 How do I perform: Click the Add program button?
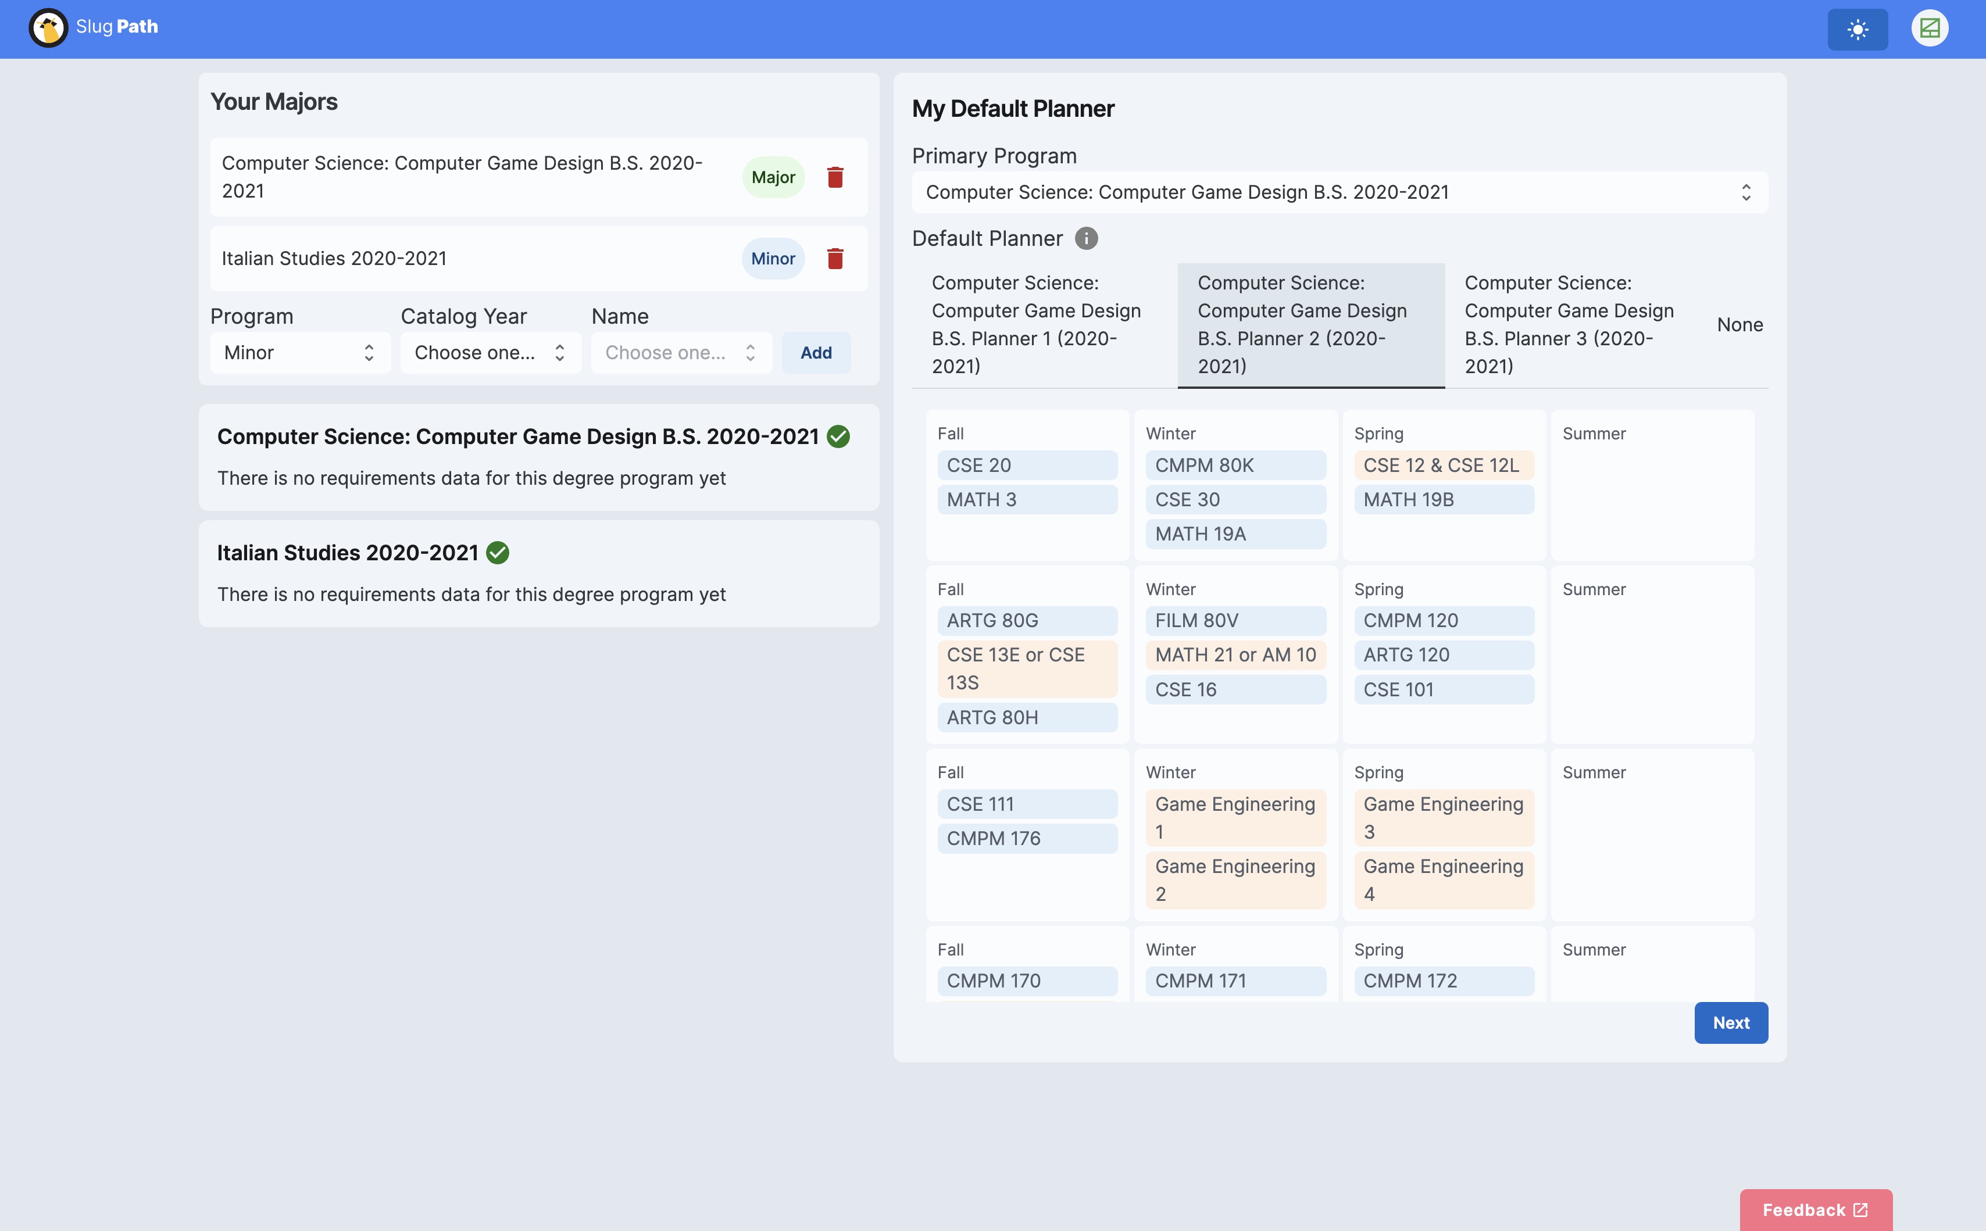(816, 353)
